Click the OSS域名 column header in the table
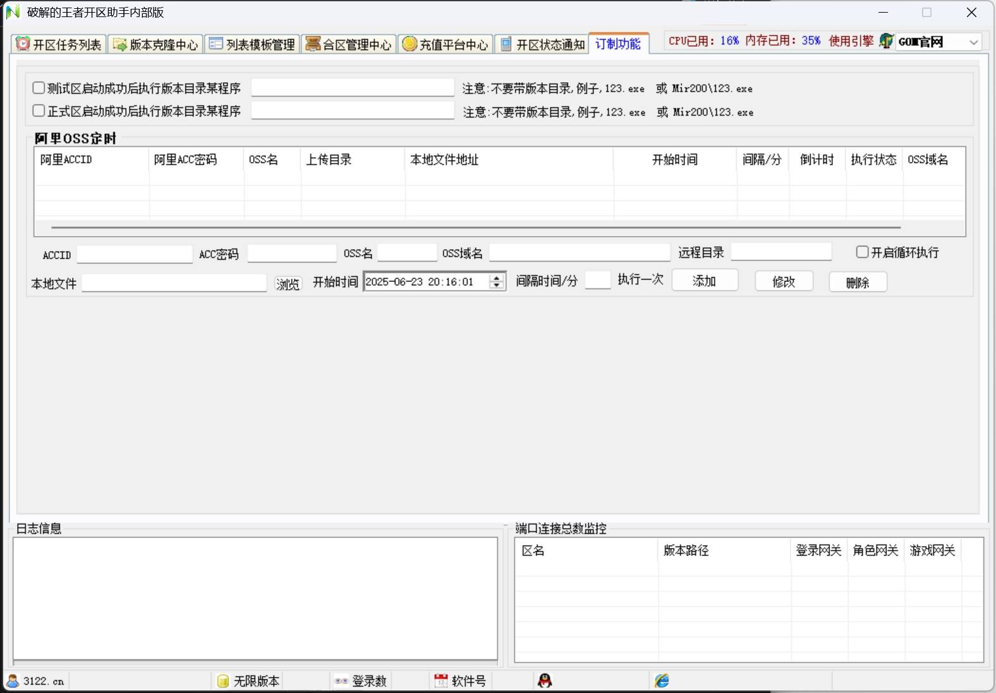 [933, 159]
